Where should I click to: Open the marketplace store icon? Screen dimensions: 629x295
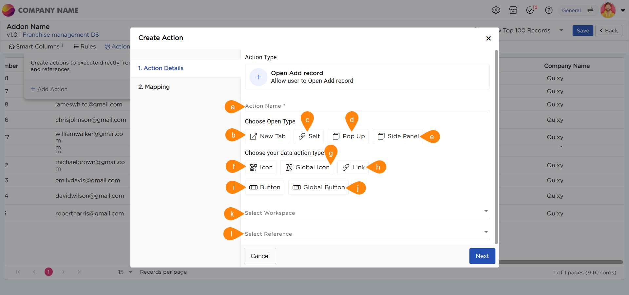(x=513, y=10)
